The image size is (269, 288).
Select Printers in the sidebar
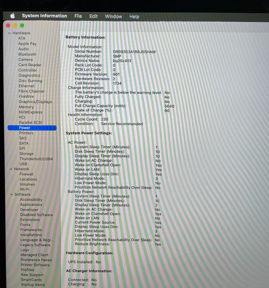tap(26, 133)
